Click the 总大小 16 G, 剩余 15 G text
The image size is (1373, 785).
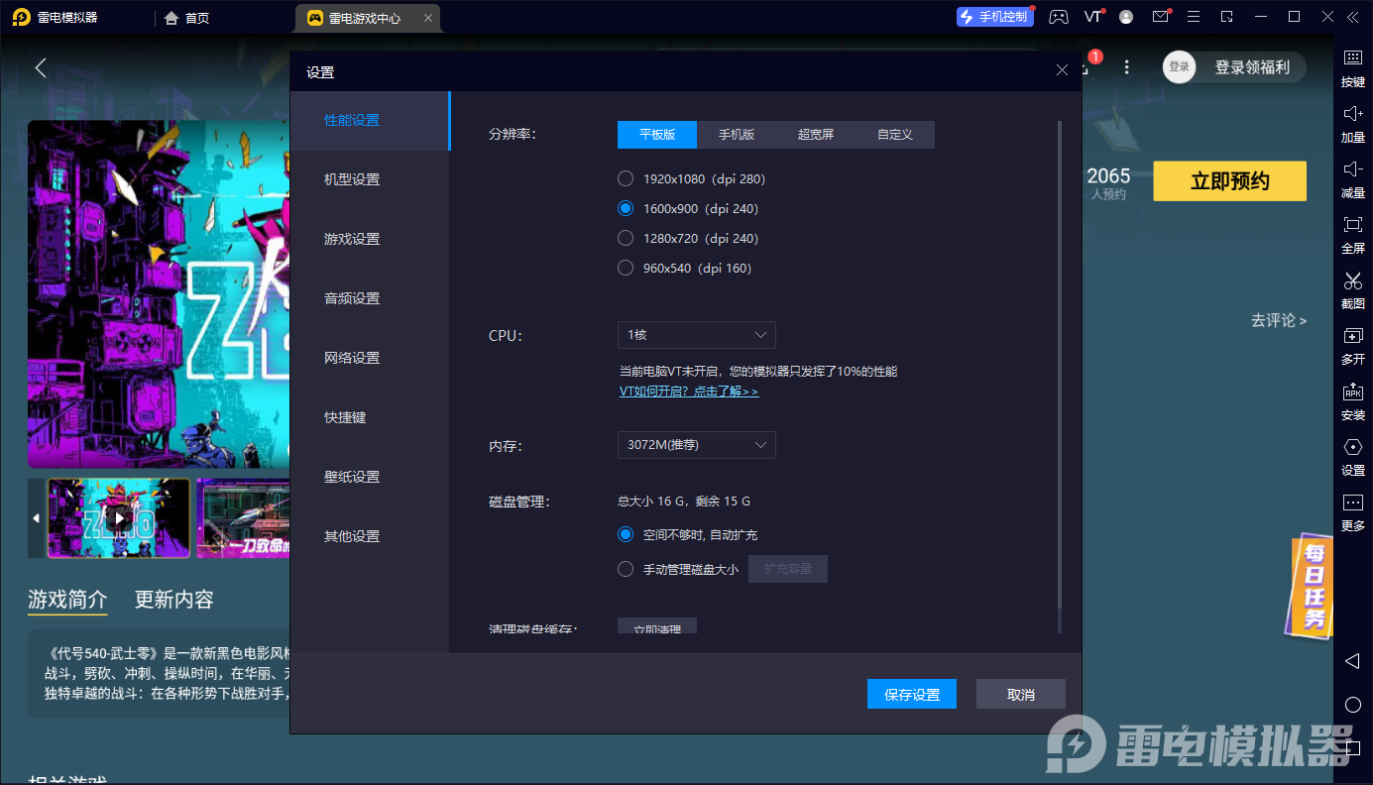click(x=685, y=502)
